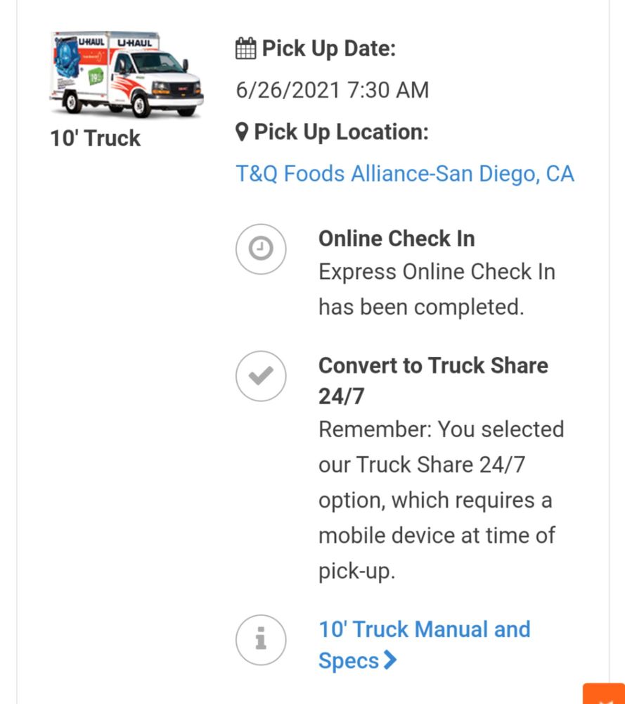Click the 6/26/2021 7:30 AM pickup time
625x704 pixels.
(x=332, y=90)
